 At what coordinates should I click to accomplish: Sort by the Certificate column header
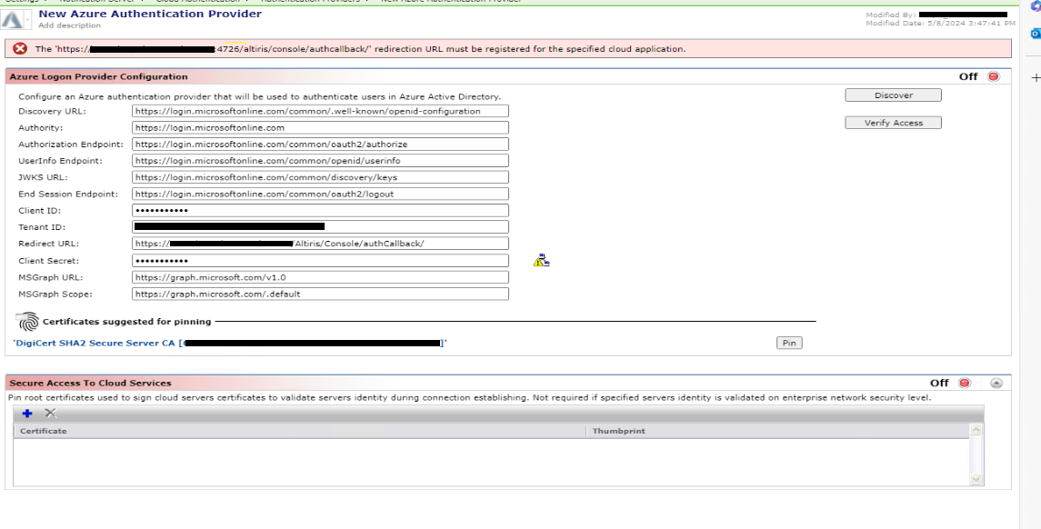coord(299,431)
